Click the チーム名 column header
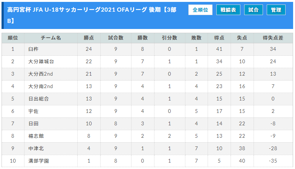The width and height of the screenshot is (295, 169). [x=51, y=38]
